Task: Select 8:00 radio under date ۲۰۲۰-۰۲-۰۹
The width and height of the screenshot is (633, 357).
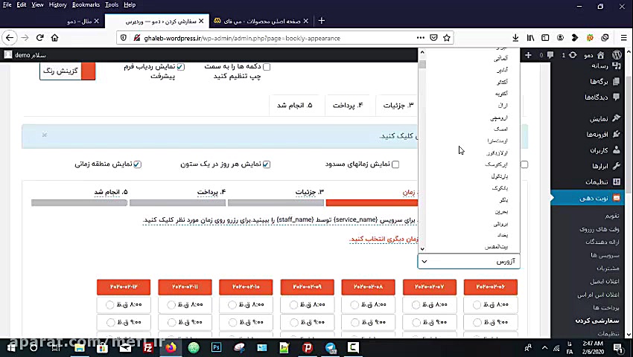Action: (293, 305)
